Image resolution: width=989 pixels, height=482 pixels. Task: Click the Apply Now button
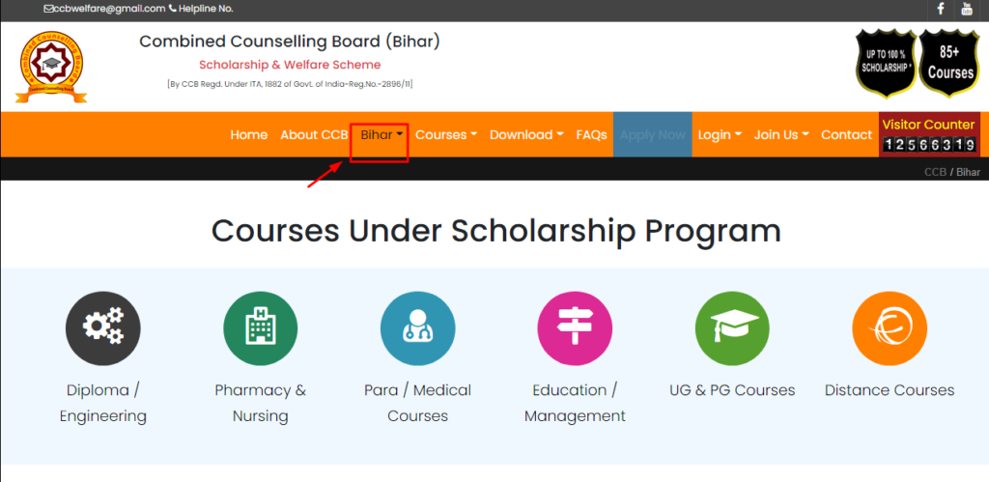(x=652, y=134)
